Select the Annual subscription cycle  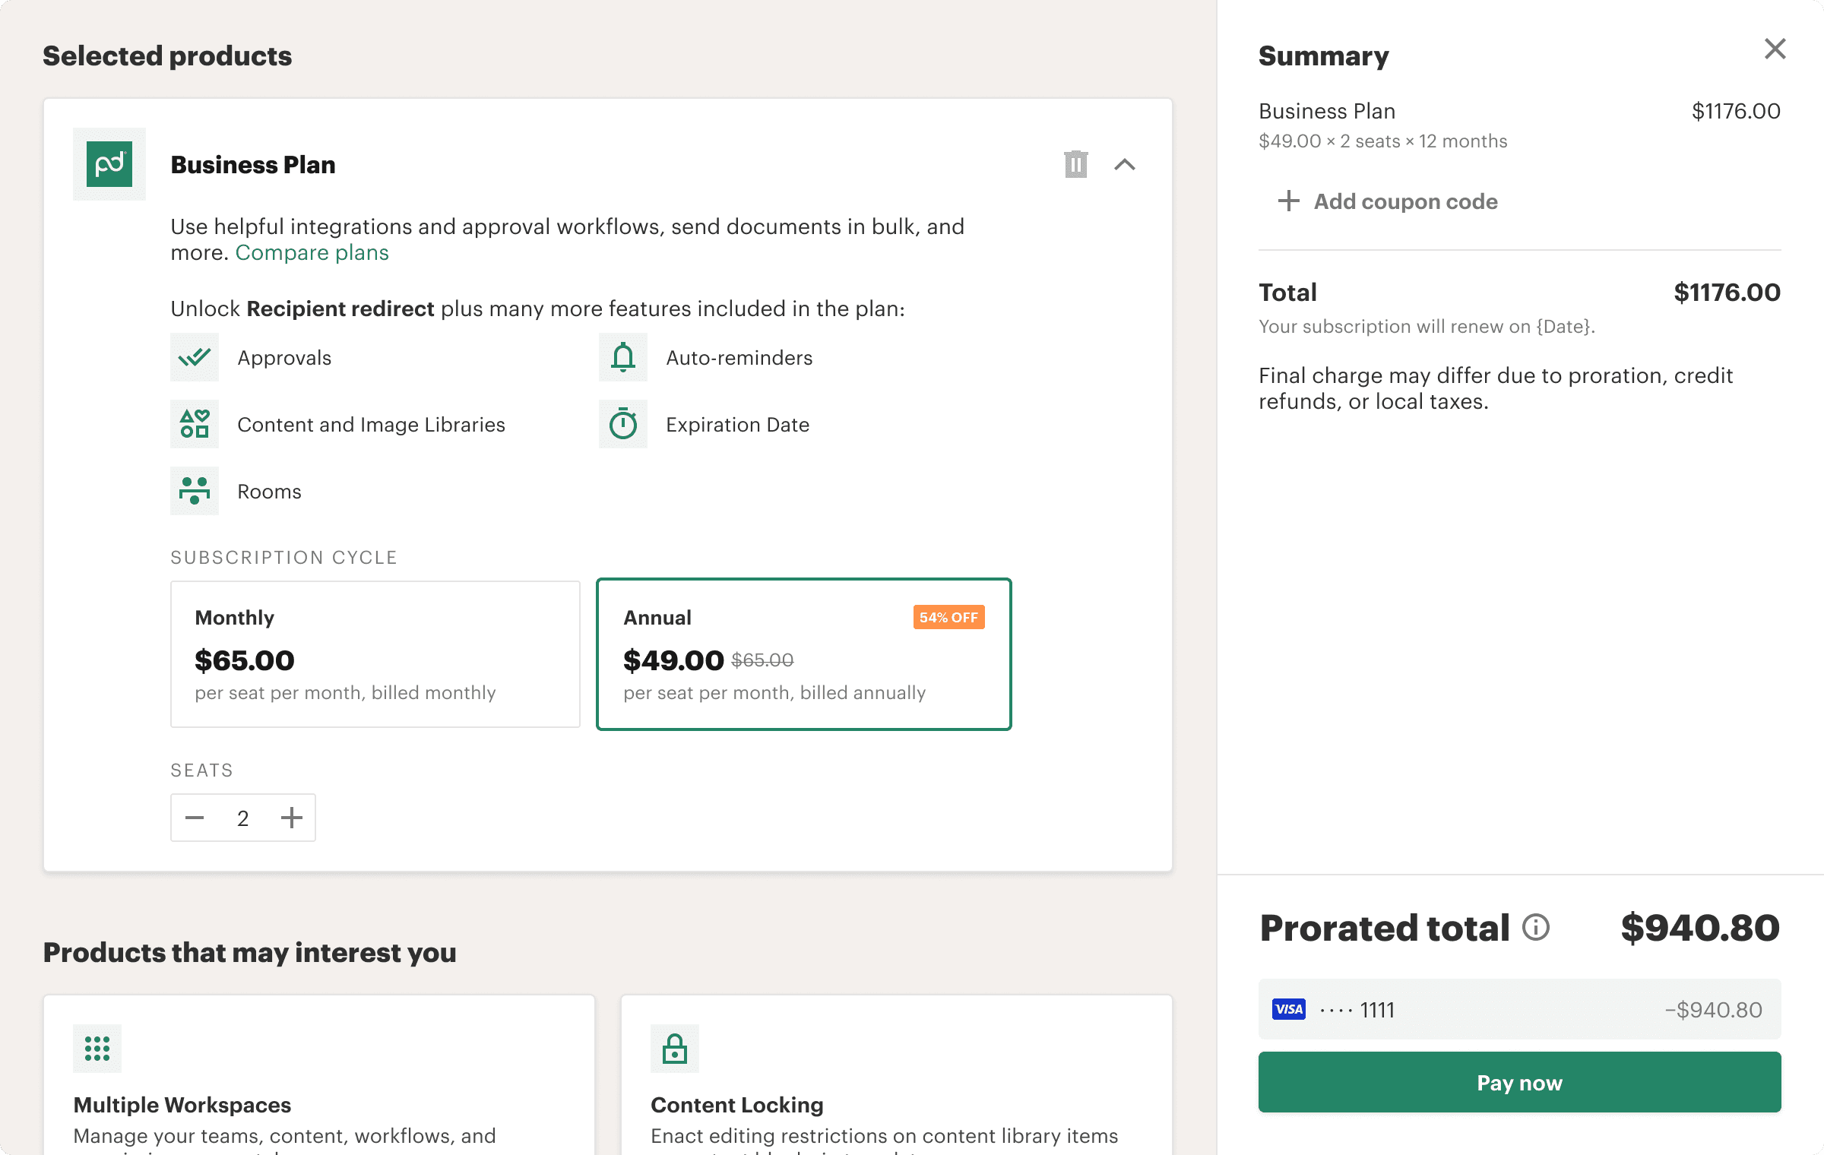click(x=803, y=654)
